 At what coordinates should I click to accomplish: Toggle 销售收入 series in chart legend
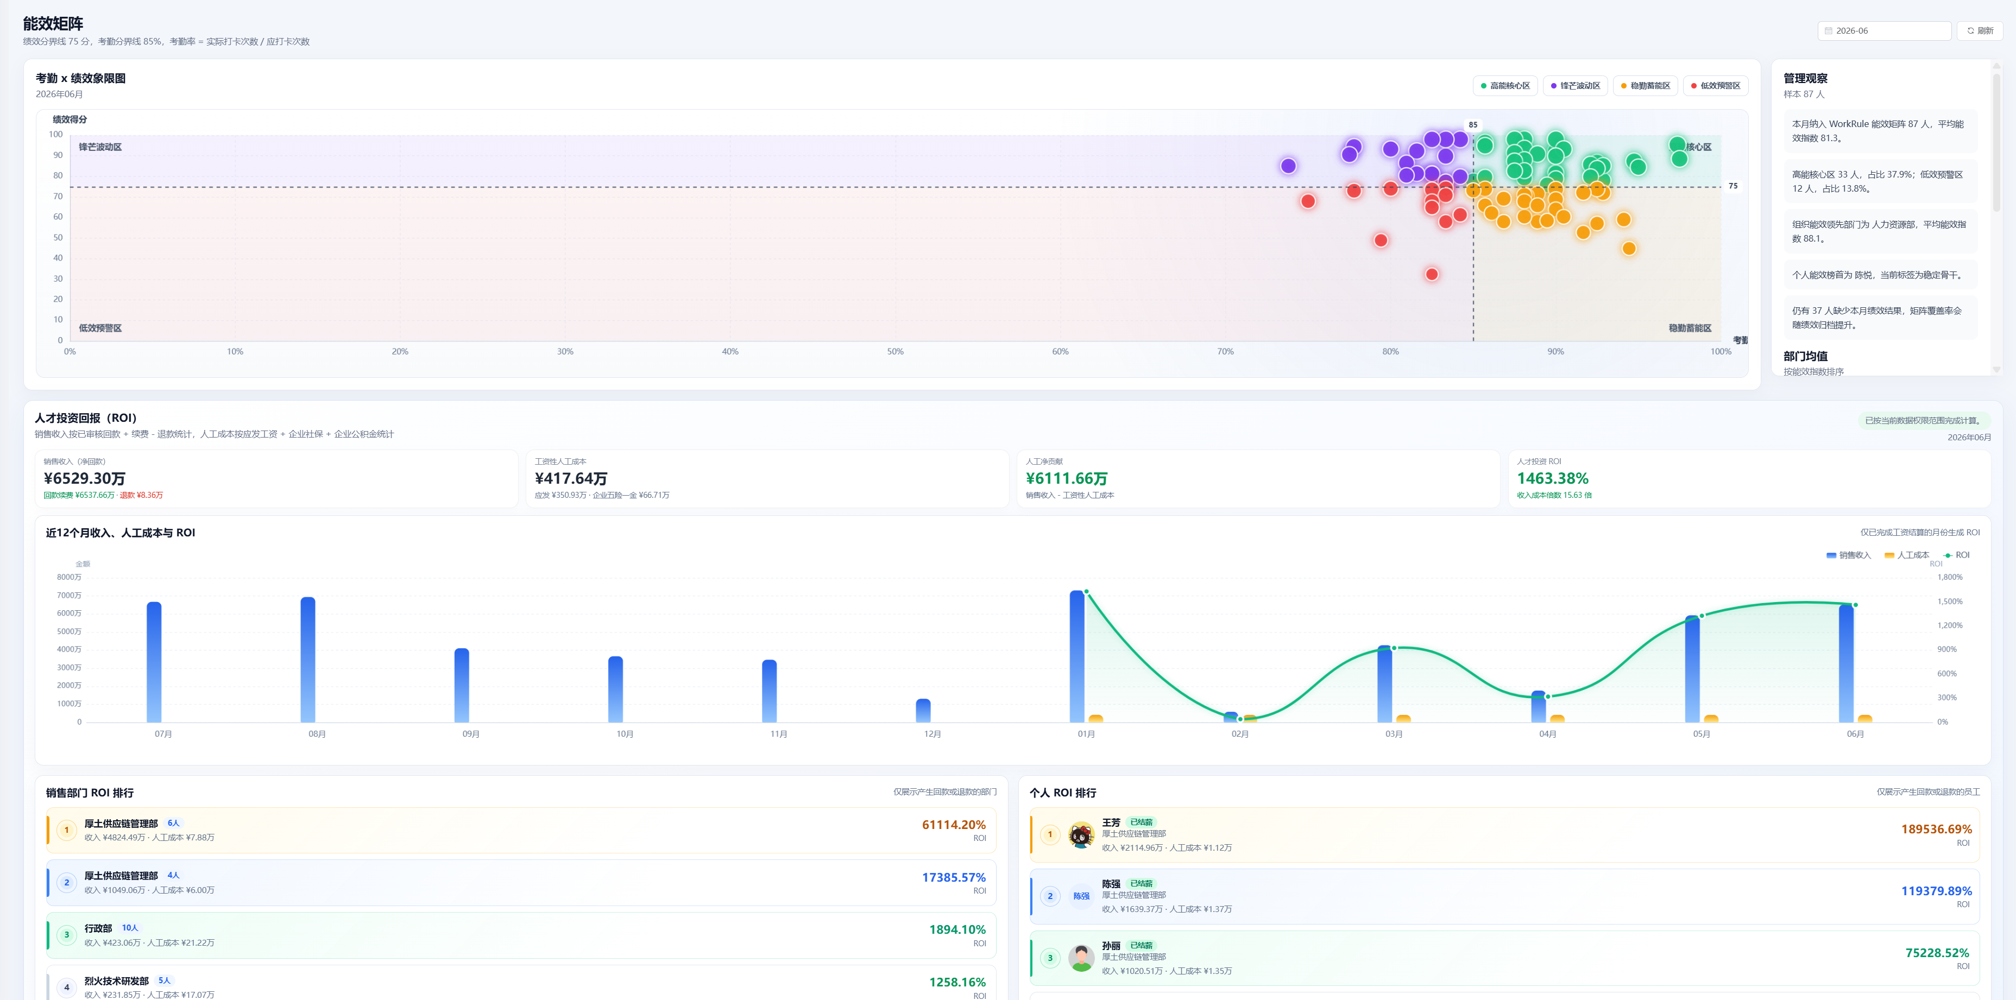(x=1849, y=555)
